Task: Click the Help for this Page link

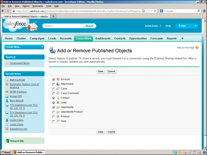Action: (186, 48)
